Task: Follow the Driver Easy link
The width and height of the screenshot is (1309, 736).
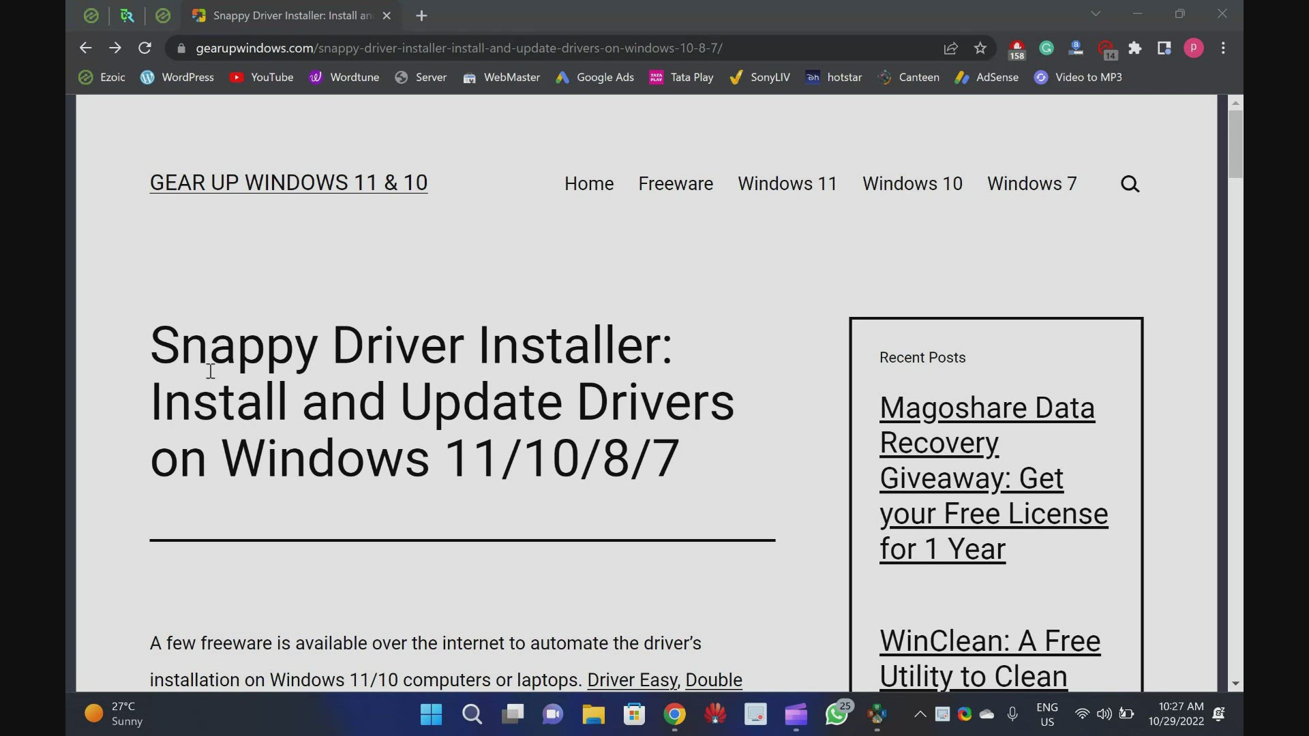Action: tap(632, 680)
